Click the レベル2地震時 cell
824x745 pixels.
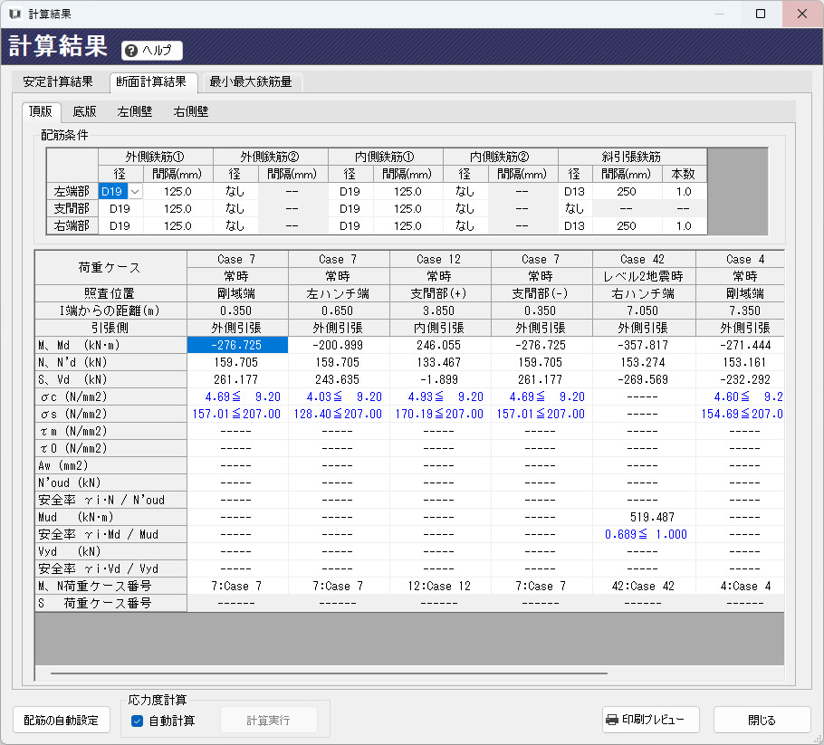click(643, 277)
